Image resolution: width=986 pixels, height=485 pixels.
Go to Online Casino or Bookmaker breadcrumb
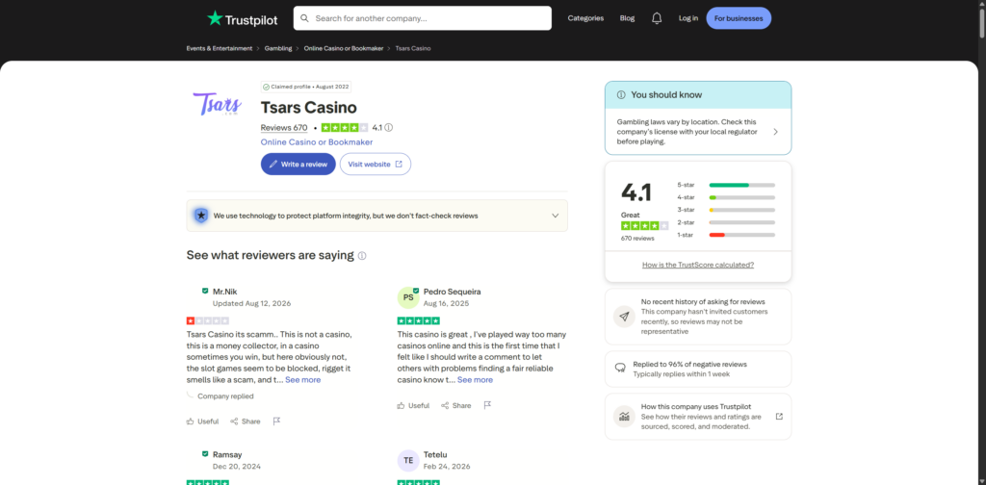point(344,48)
